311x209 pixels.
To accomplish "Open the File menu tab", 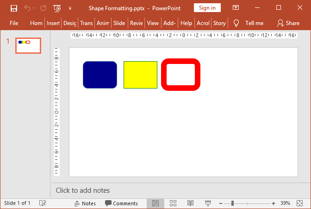I will [x=14, y=23].
